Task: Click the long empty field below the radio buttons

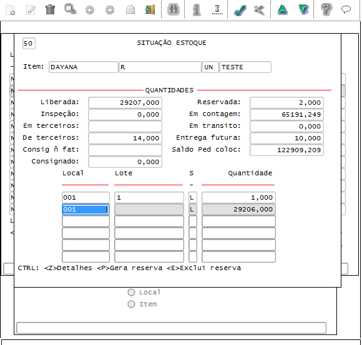Action: (171, 328)
